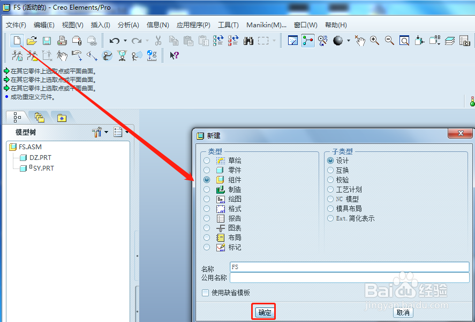This screenshot has width=475, height=322.
Task: Click the Zoom Out magnifier icon
Action: pyautogui.click(x=389, y=41)
